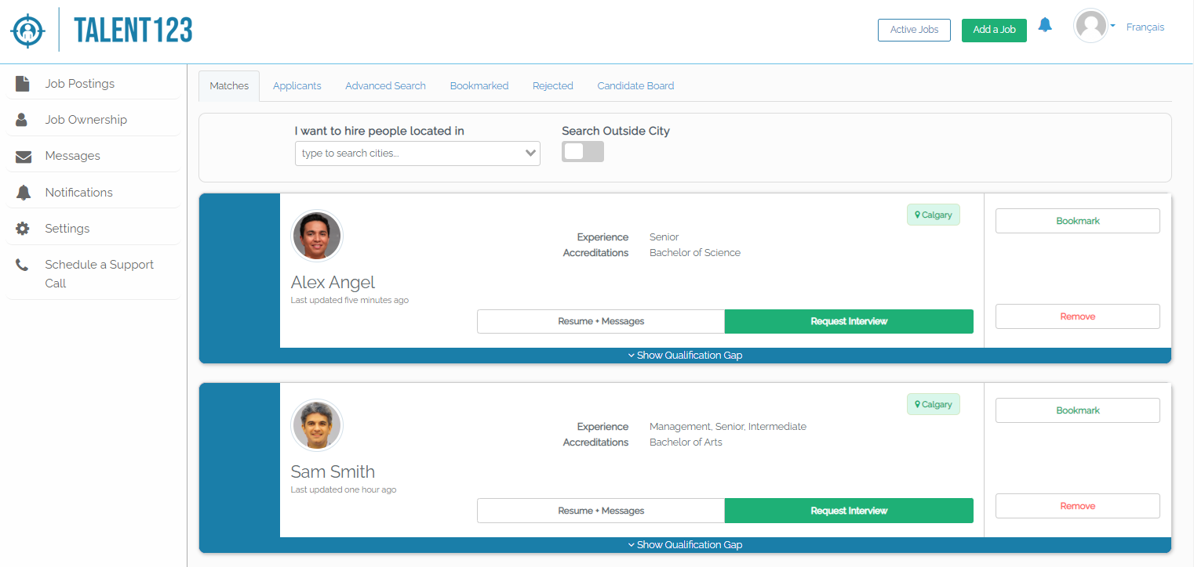Bookmark Sam Smith's candidate profile
This screenshot has height=567, width=1194.
(1077, 410)
